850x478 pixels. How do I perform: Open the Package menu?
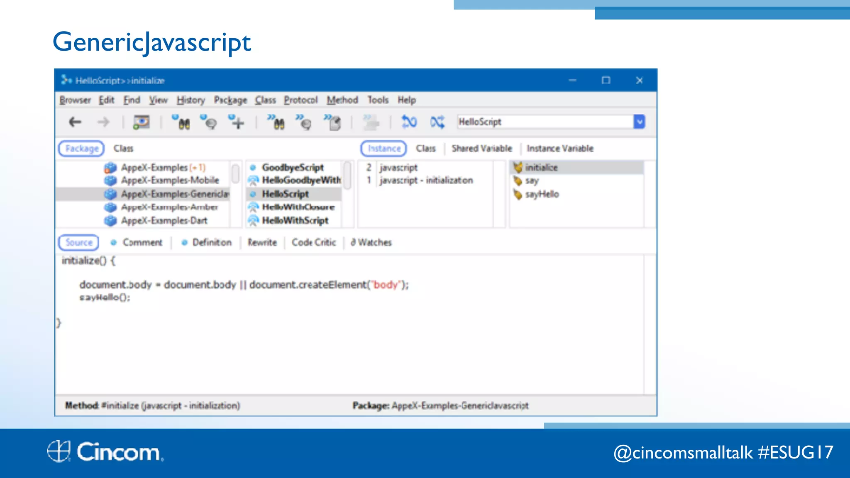click(x=230, y=100)
